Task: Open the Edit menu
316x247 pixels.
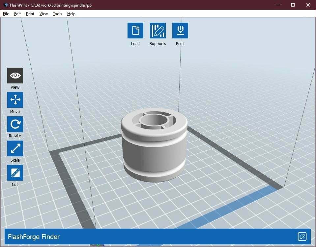Action: point(17,14)
